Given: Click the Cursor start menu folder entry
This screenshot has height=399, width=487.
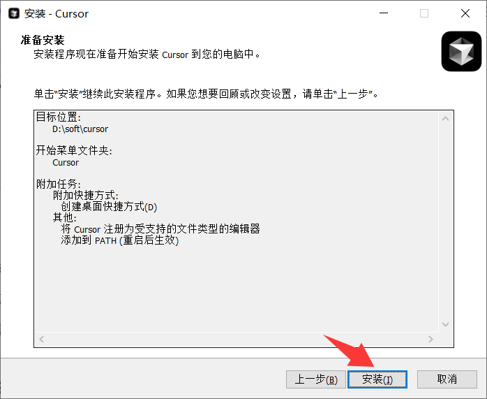Looking at the screenshot, I should click(66, 163).
